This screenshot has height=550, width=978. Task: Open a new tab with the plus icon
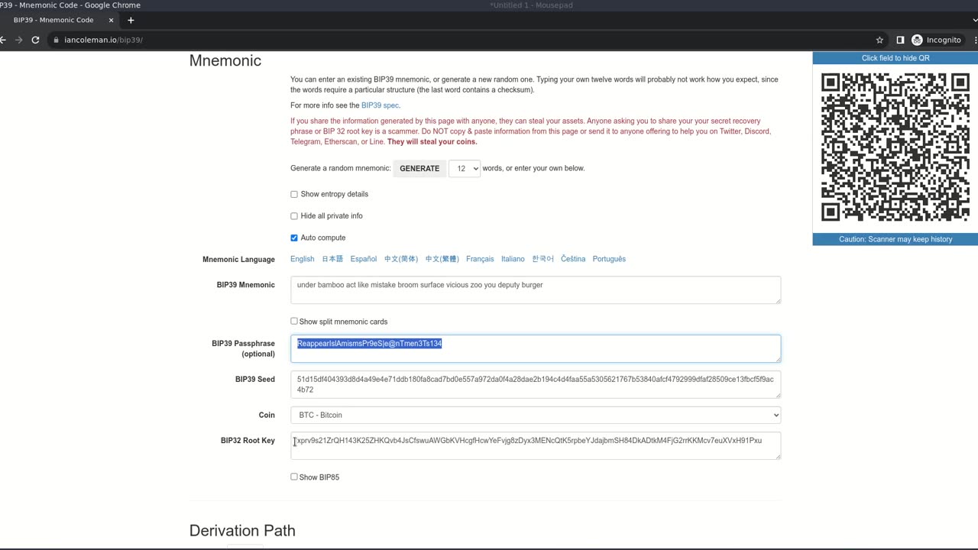click(x=131, y=20)
